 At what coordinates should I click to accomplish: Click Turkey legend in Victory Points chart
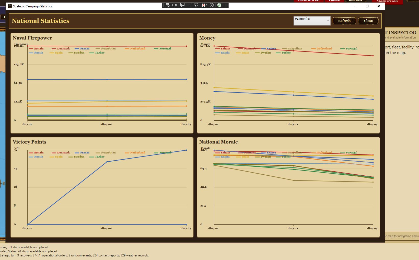97,157
